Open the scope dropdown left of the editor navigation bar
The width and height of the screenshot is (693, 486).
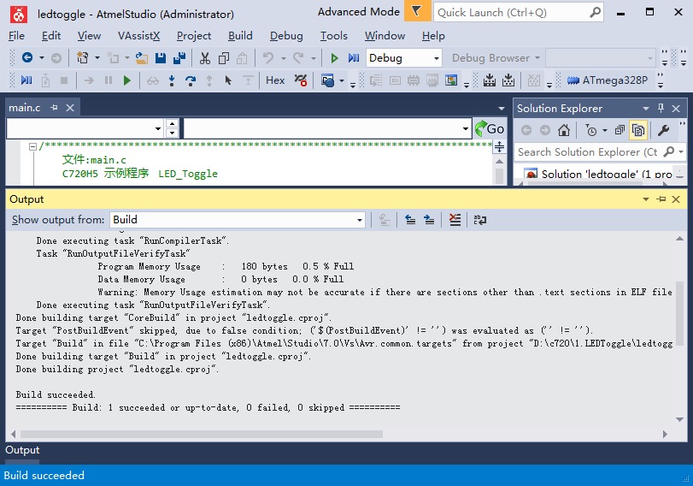coord(158,128)
